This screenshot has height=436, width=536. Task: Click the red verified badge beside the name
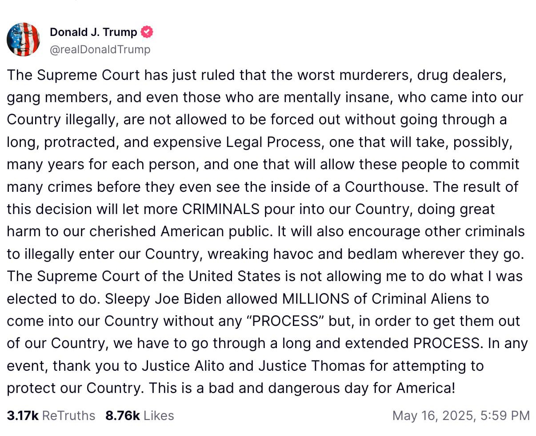click(x=147, y=32)
